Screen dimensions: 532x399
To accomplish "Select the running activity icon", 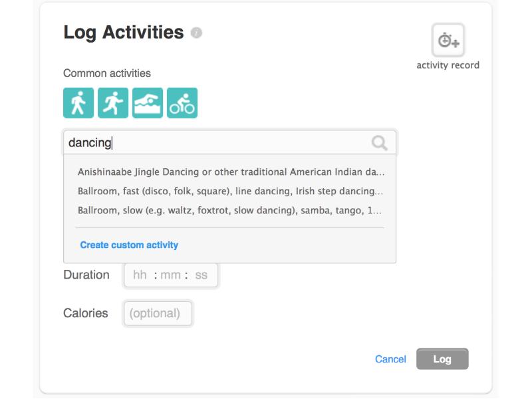I will [113, 103].
